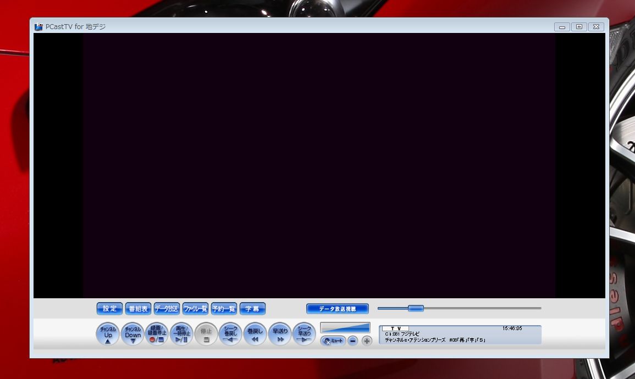
Task: Maximize the PCastTV window
Action: (x=579, y=27)
